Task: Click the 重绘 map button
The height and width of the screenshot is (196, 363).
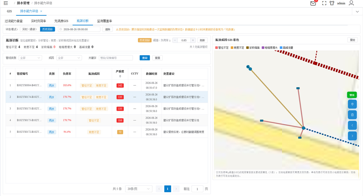Action: click(x=352, y=40)
